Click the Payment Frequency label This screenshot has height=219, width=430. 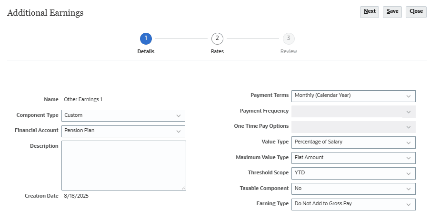[264, 111]
